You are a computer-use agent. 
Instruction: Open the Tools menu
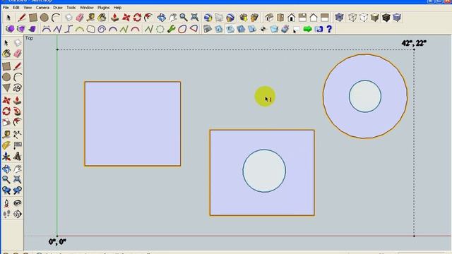[71, 8]
